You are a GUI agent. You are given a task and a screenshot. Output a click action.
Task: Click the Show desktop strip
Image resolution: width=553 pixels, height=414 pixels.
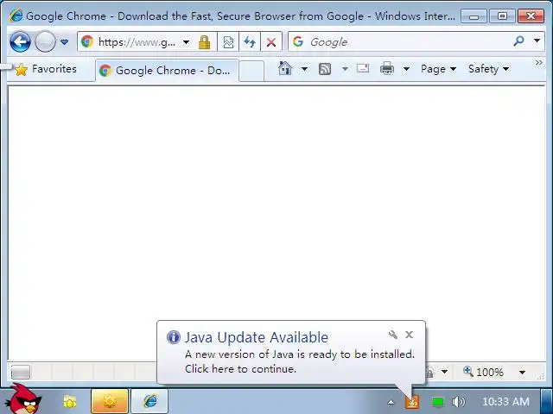pos(547,401)
